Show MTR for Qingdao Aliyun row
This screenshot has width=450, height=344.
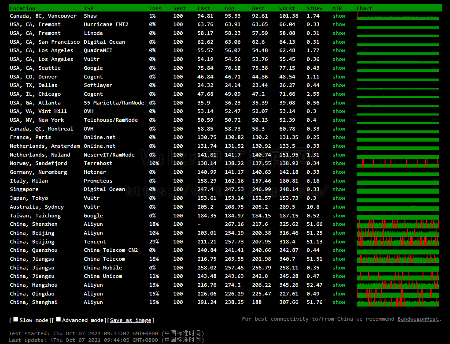[x=339, y=294]
